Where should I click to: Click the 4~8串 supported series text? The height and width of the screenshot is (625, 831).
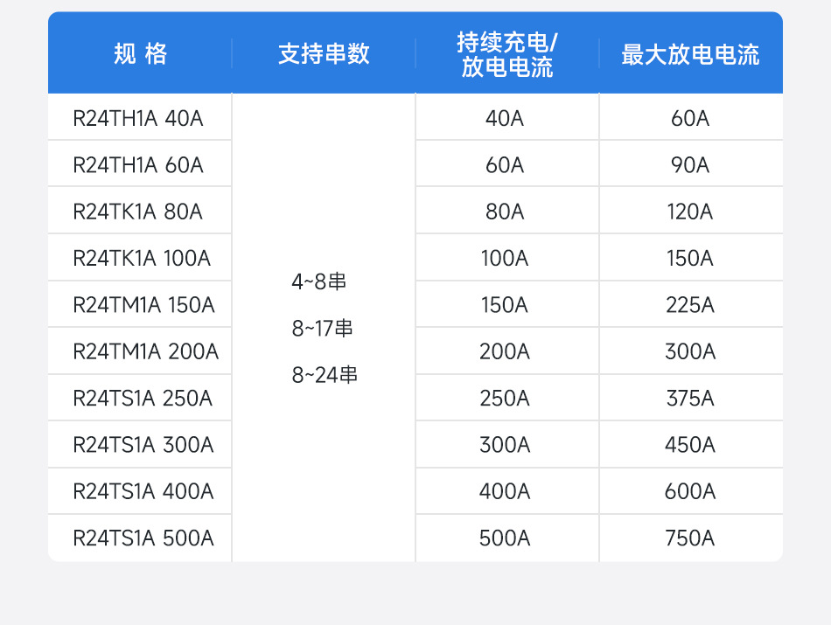click(319, 281)
